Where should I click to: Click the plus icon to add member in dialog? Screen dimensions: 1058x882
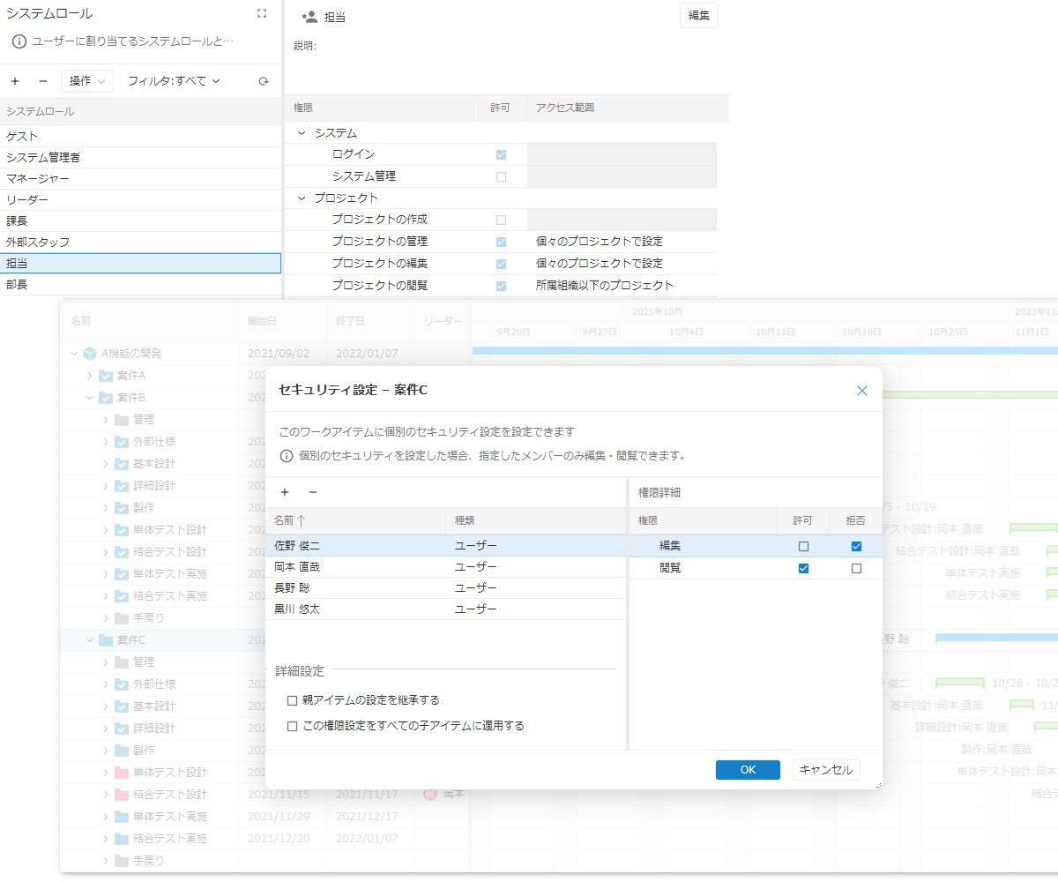[x=285, y=492]
